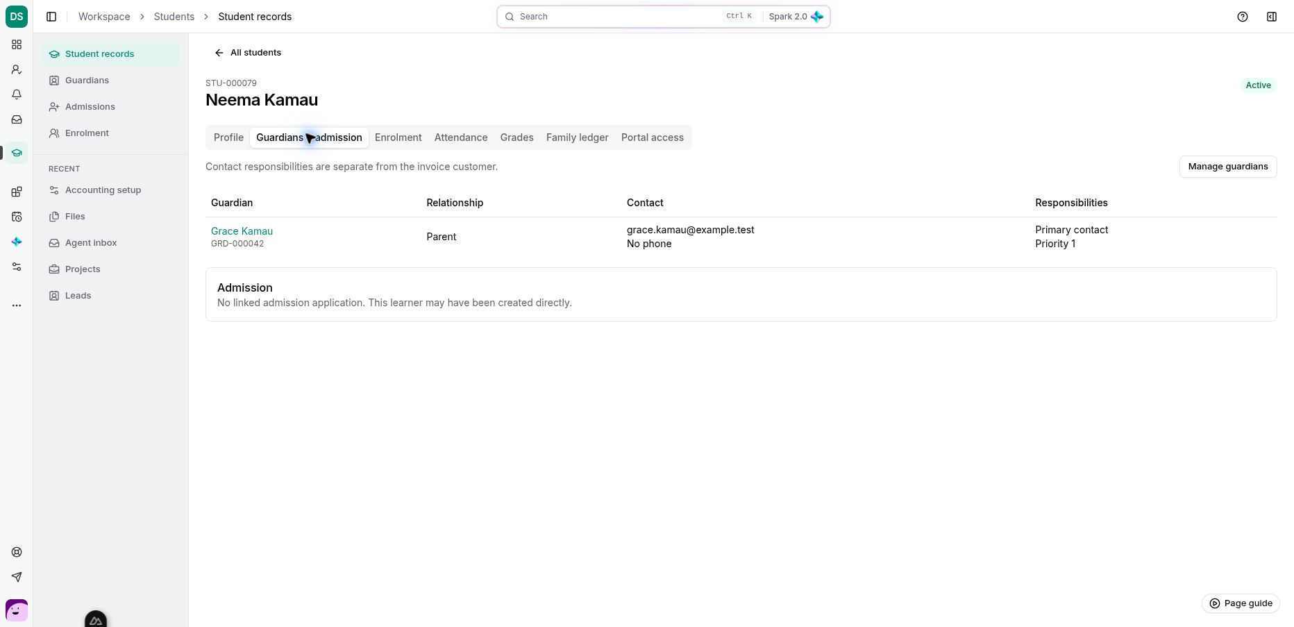Expand the three-dots more menu in rail

click(17, 306)
